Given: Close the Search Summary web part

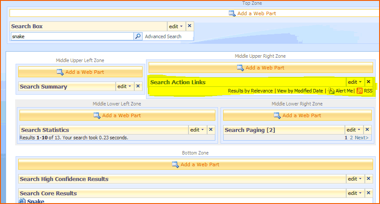Looking at the screenshot, I should coord(138,86).
